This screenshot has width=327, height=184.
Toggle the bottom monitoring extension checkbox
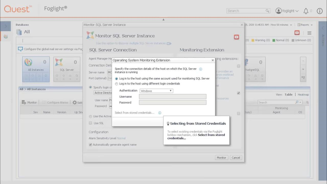click(x=238, y=113)
